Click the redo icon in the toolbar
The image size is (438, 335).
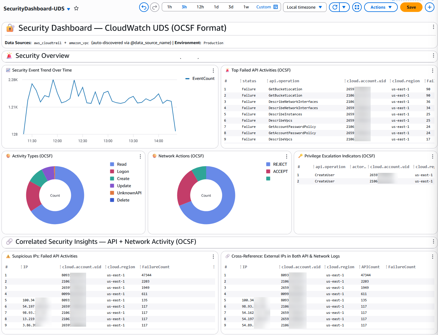155,7
